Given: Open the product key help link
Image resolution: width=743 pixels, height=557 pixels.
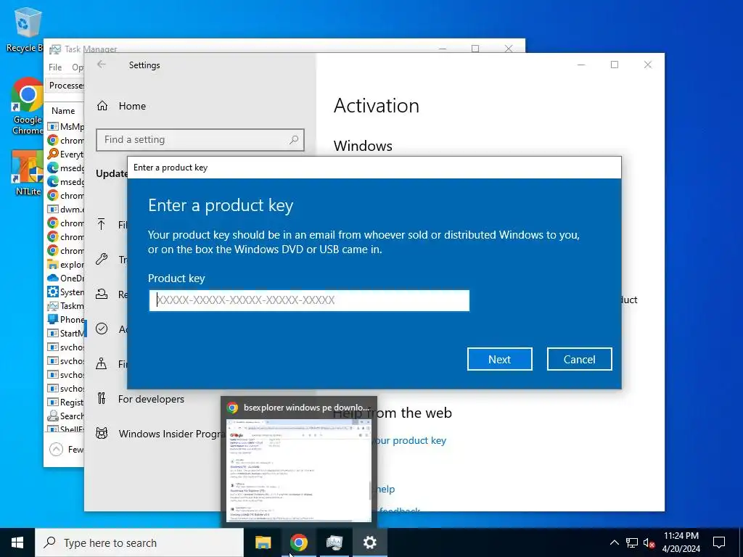Looking at the screenshot, I should [x=411, y=440].
